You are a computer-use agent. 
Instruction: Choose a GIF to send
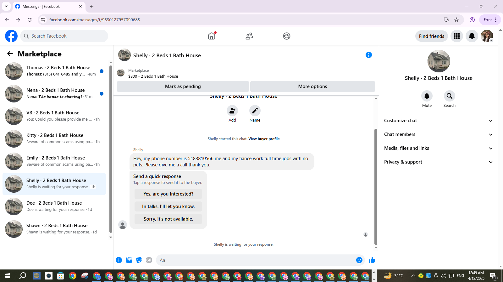149,260
